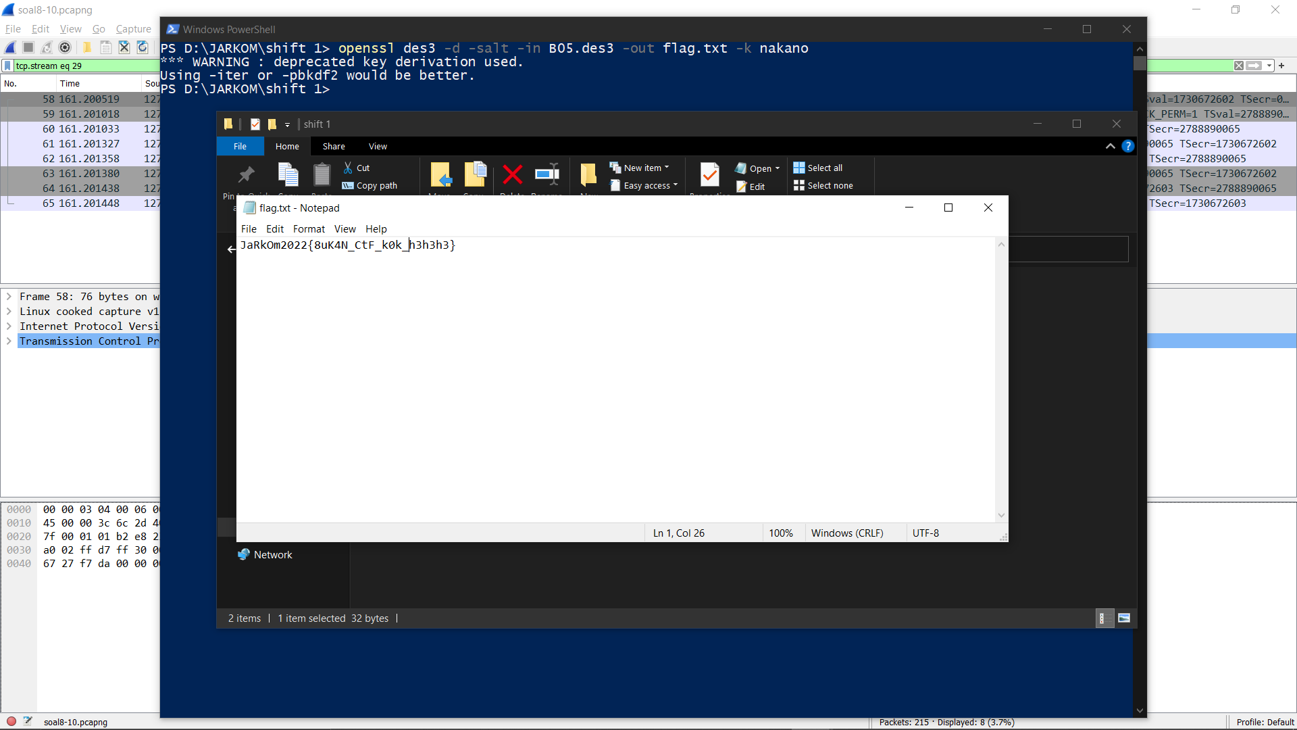Click Select all in the ribbon
This screenshot has width=1297, height=730.
pyautogui.click(x=818, y=168)
